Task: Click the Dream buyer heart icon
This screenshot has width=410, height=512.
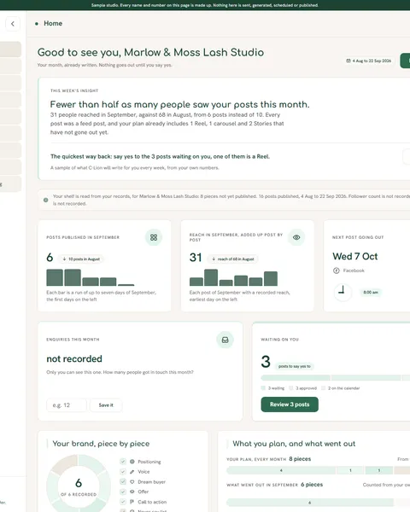Action: (x=132, y=481)
